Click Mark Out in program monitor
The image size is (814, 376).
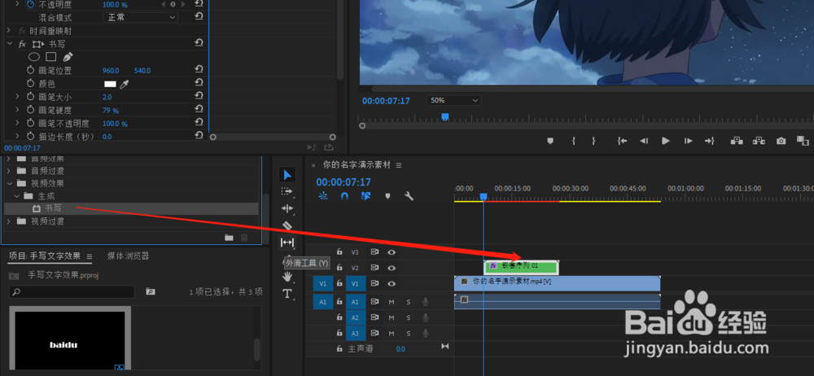593,141
